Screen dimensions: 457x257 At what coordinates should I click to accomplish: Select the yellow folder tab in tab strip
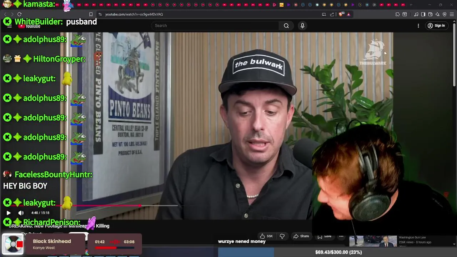pyautogui.click(x=282, y=5)
